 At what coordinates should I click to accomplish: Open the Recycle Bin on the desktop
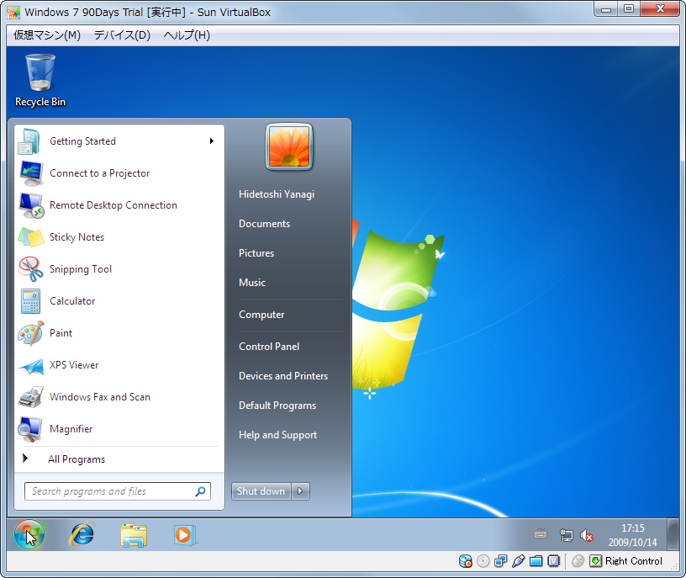coord(39,72)
